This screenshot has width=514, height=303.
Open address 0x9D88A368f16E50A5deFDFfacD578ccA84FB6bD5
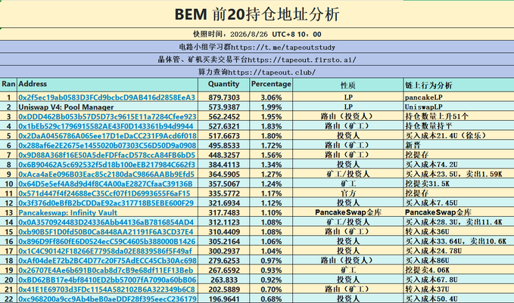pyautogui.click(x=107, y=155)
